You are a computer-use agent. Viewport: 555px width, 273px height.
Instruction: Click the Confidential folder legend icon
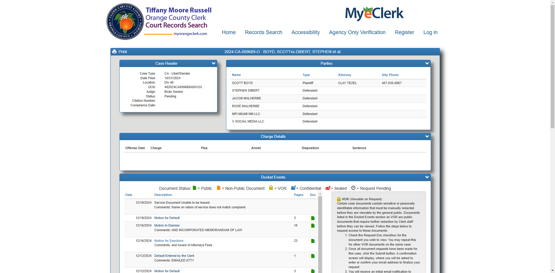pyautogui.click(x=293, y=188)
